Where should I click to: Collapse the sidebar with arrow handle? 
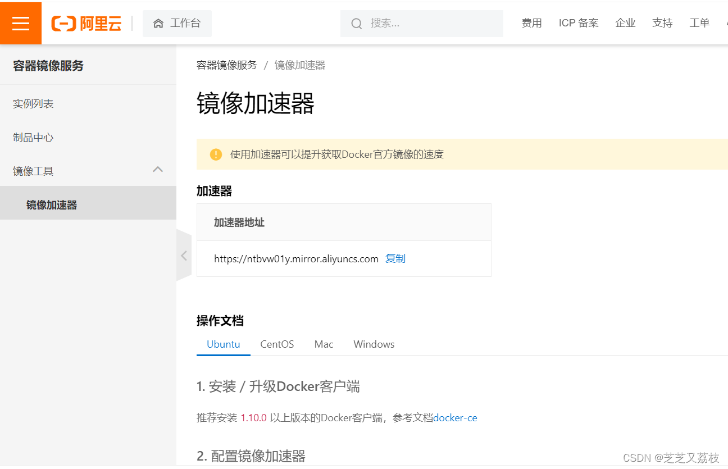[x=184, y=256]
